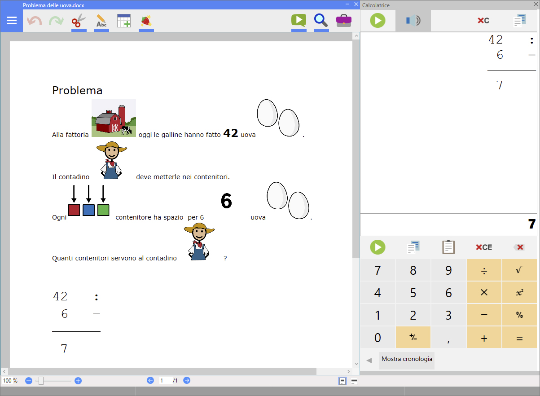Toggle the plus/minus sign key

[413, 338]
